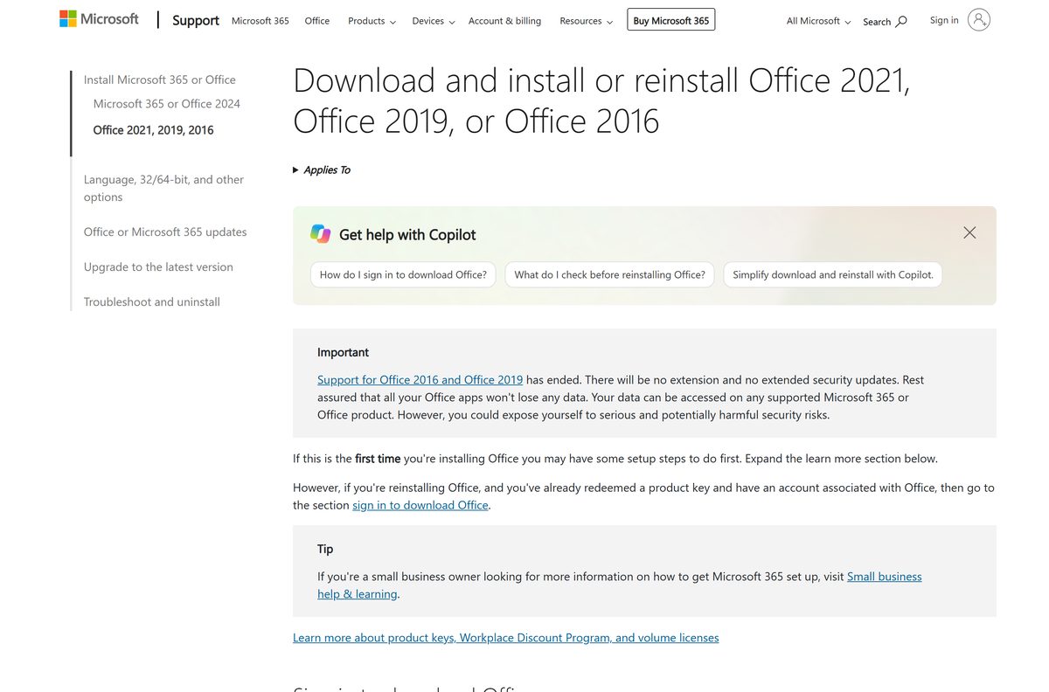Open Office or Microsoft 365 updates section
This screenshot has width=1049, height=692.
pos(165,232)
